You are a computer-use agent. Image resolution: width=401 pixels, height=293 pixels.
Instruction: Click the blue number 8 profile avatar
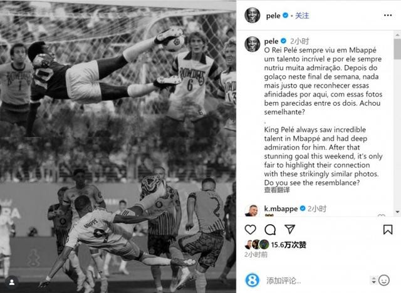pos(252,280)
